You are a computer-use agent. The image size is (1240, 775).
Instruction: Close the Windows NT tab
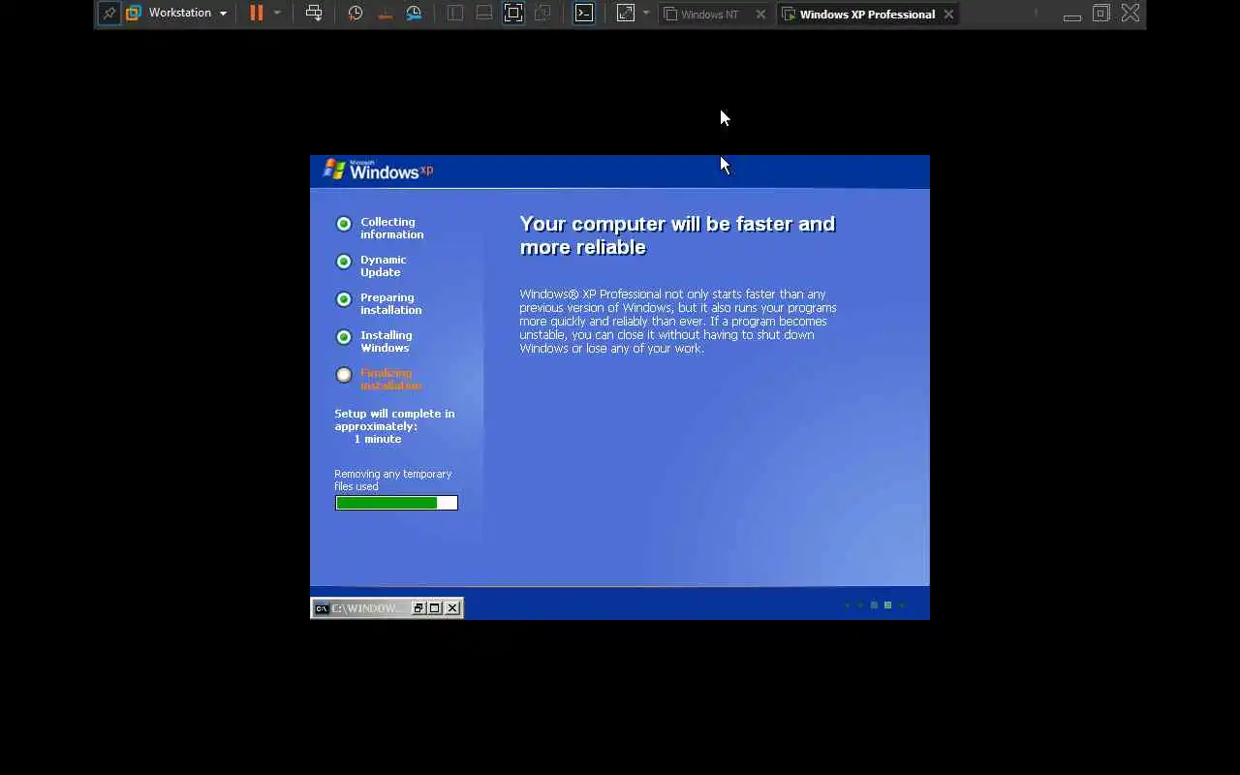pos(760,15)
